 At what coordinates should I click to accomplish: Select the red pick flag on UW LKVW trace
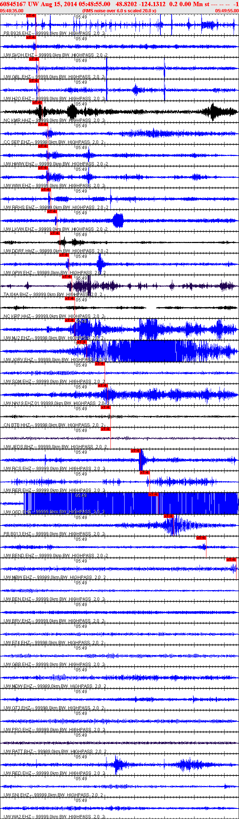click(52, 211)
